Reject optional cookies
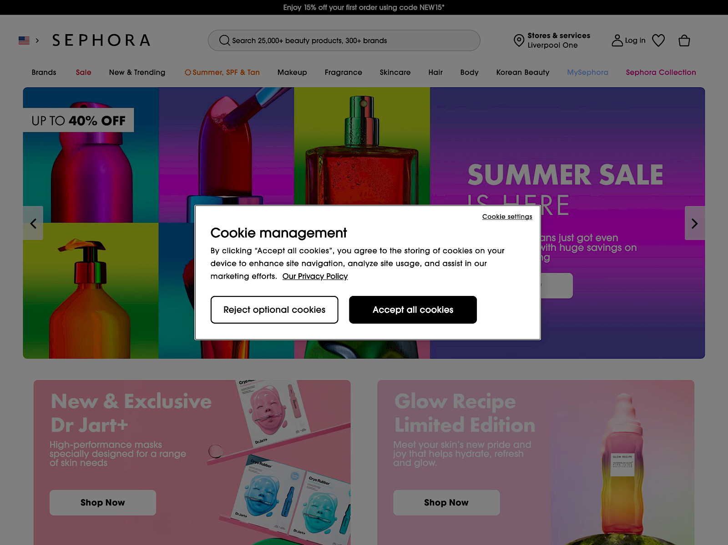Screen dimensions: 728x545 point(274,310)
